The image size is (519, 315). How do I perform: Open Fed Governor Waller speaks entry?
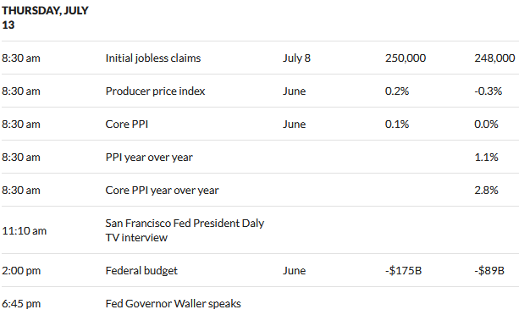[x=173, y=304]
